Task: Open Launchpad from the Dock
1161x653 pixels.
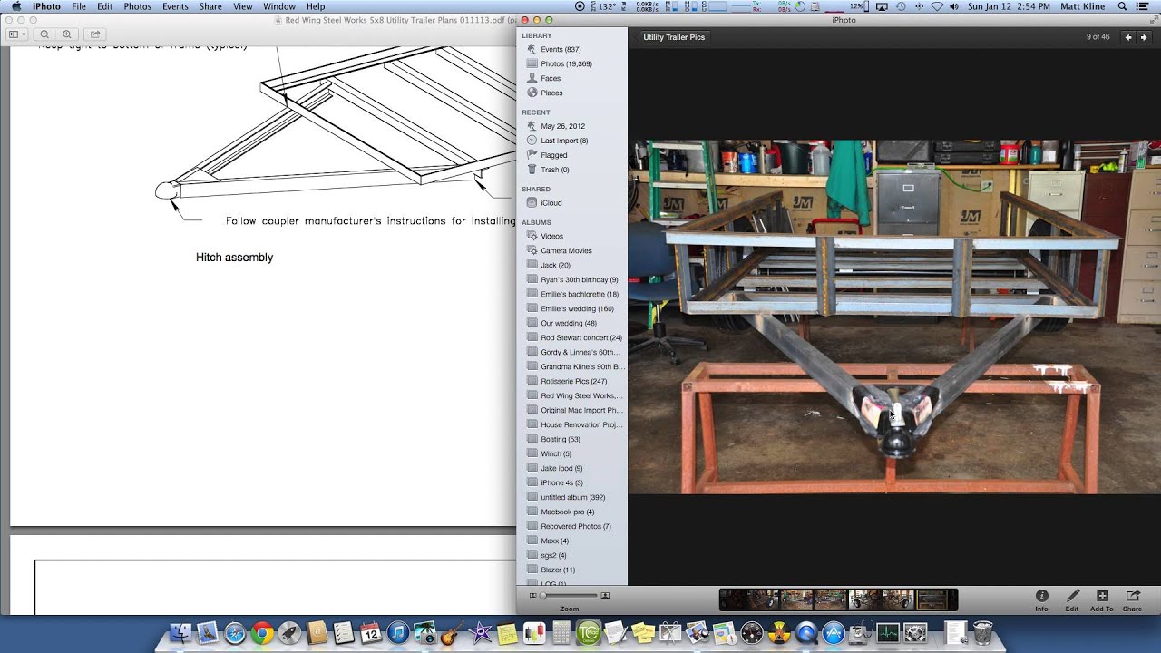Action: tap(289, 632)
